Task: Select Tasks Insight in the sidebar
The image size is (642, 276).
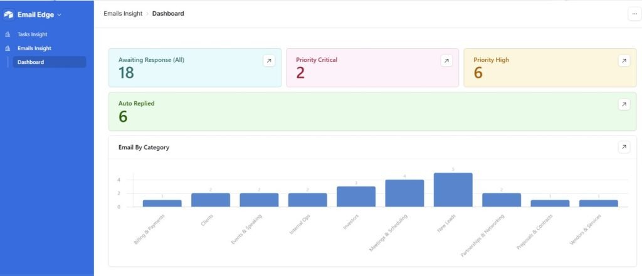Action: [32, 34]
